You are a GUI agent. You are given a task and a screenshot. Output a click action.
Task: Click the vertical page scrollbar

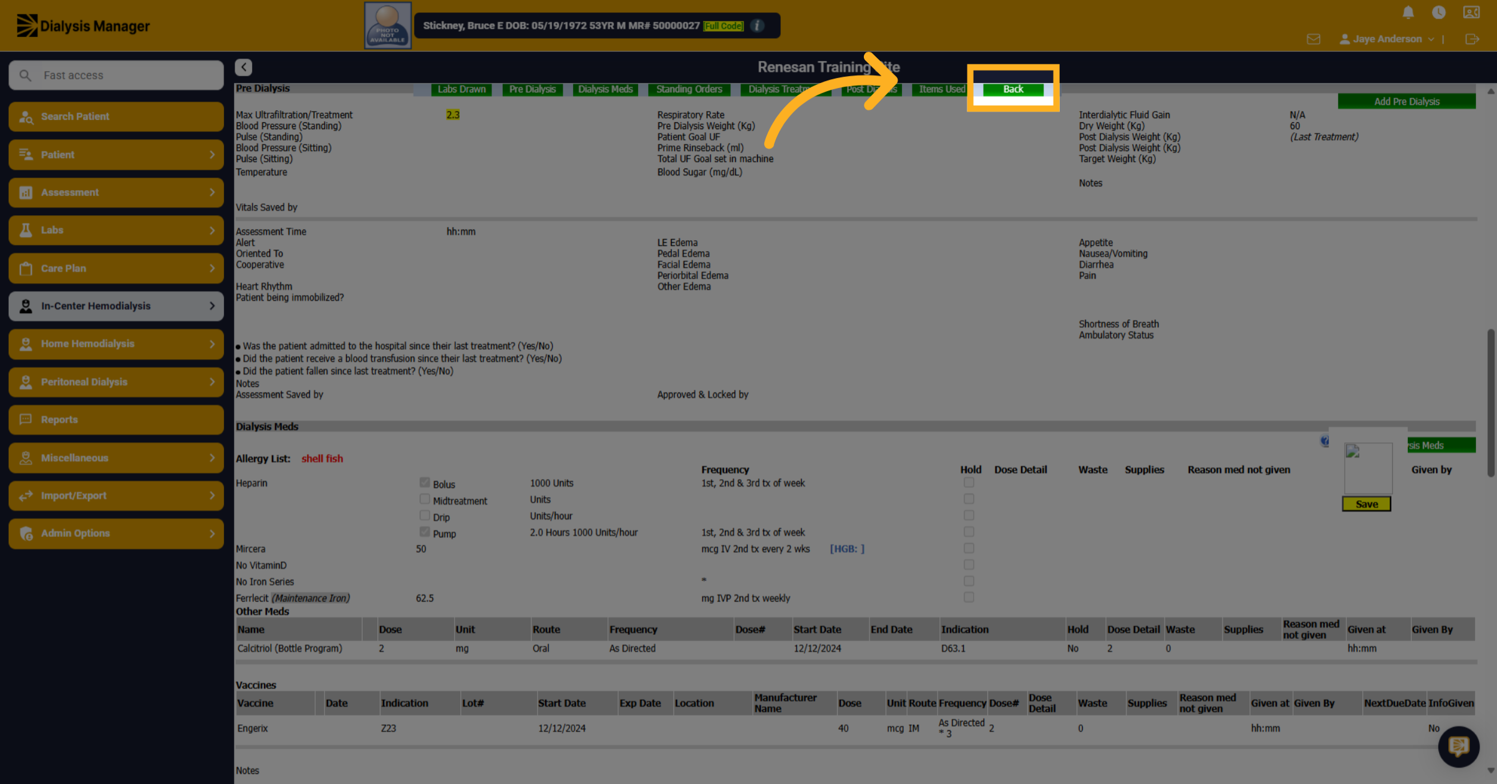click(x=1491, y=402)
